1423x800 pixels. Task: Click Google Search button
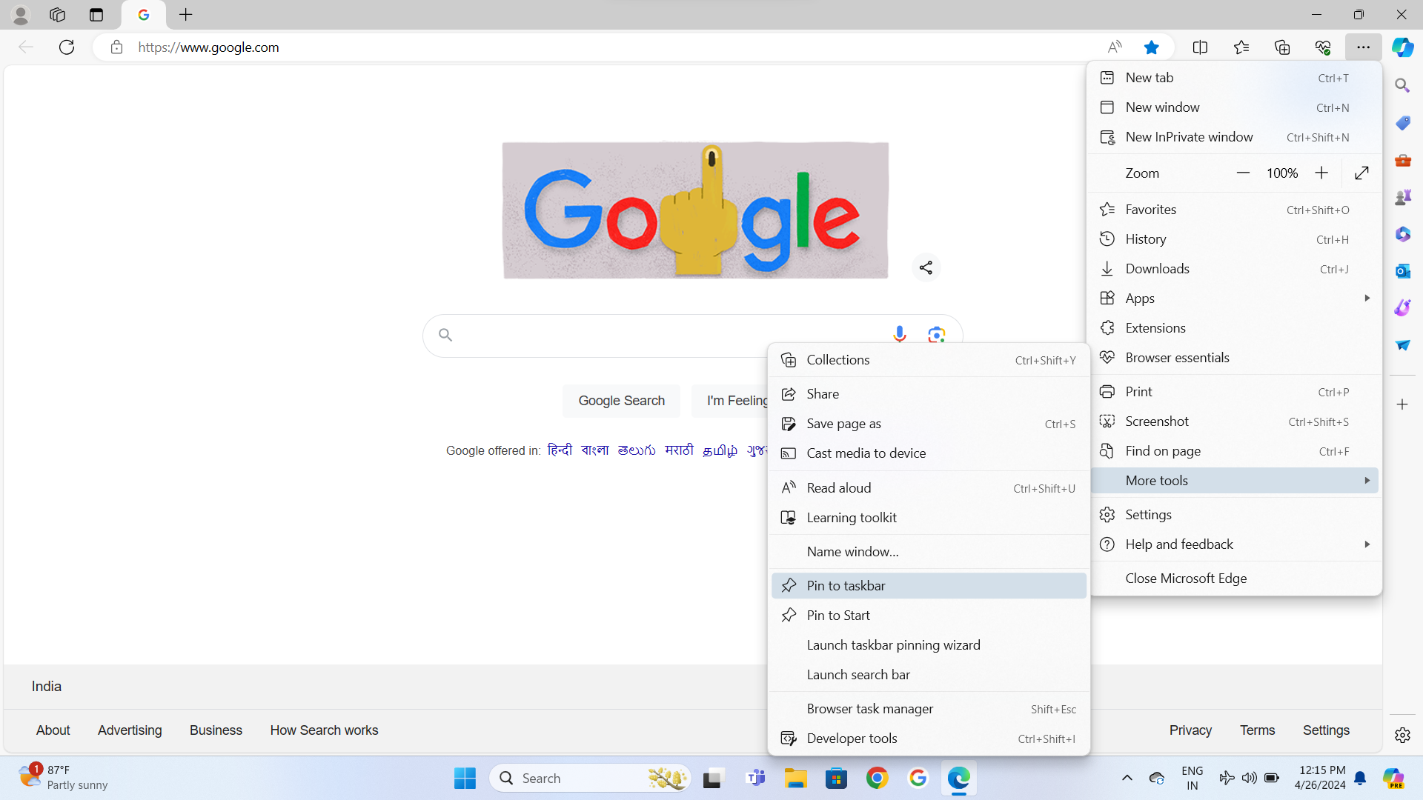pos(622,401)
